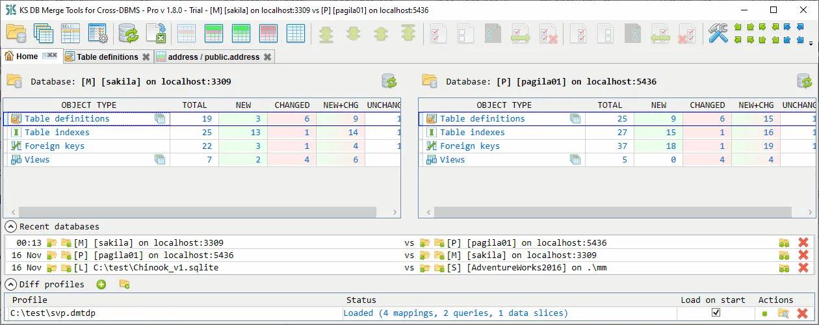Viewport: 819px width, 325px height.
Task: Click the OBJECT TYPE header in left panel
Action: pos(88,105)
